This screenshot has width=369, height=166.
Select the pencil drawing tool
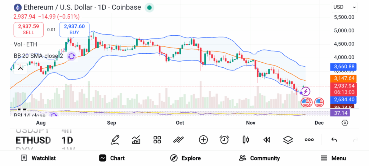[x=115, y=140]
